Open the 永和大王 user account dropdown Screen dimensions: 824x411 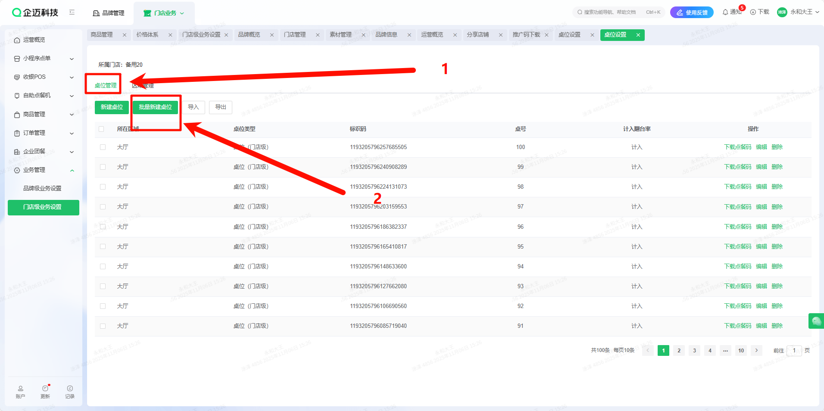798,12
